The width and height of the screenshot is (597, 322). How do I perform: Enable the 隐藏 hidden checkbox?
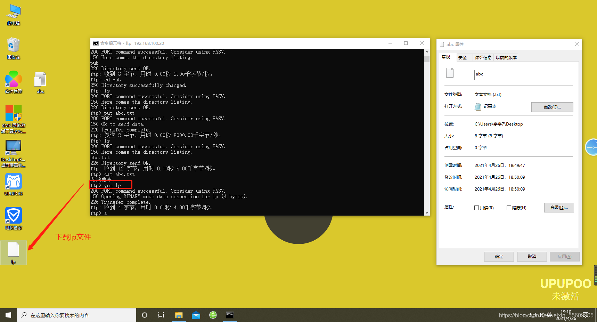click(509, 208)
